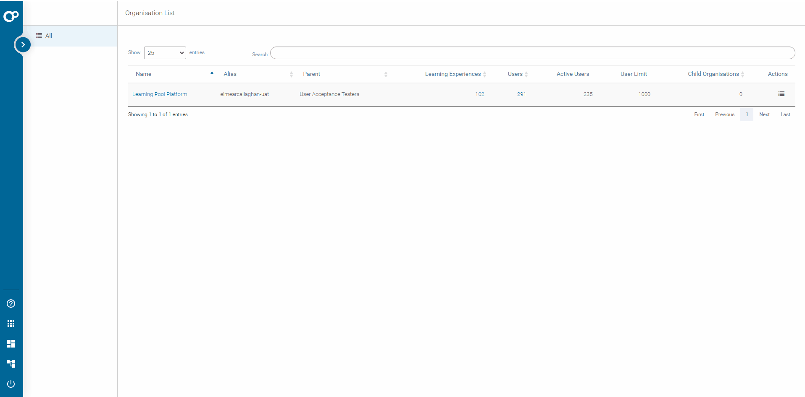
Task: Sort by Child Organisations column
Action: pyautogui.click(x=713, y=74)
